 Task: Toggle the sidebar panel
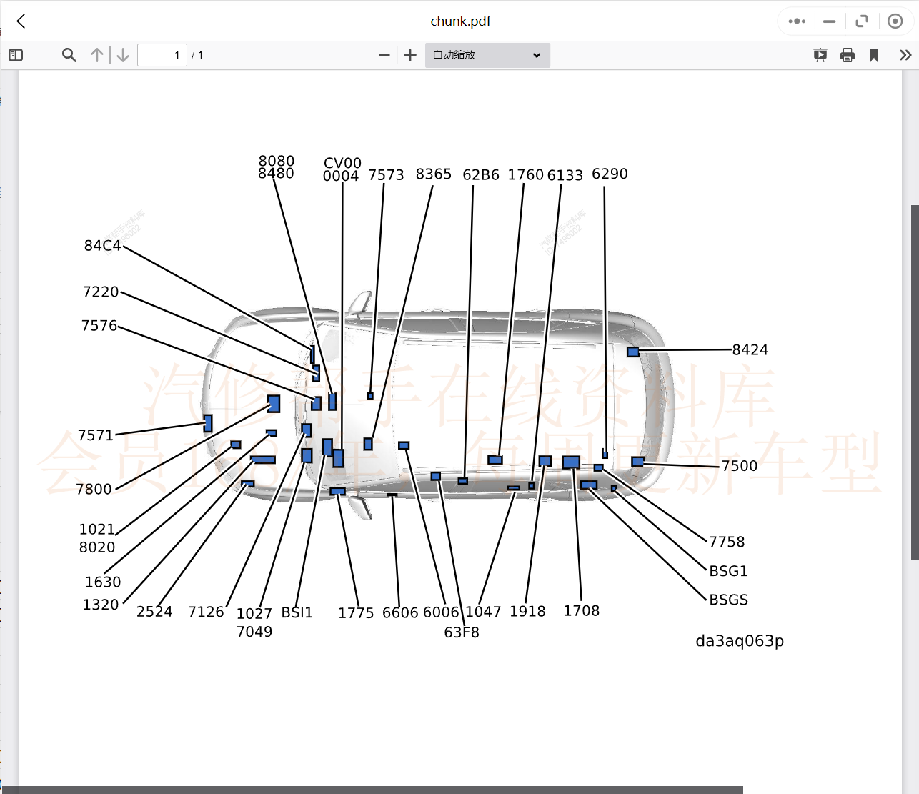16,55
